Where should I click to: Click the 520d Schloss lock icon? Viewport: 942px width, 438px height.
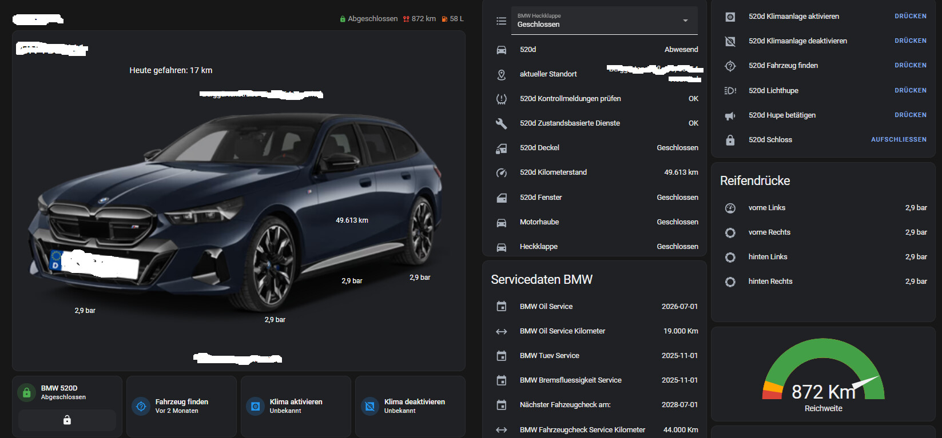730,140
